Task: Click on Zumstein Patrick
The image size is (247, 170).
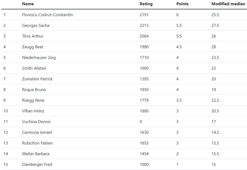Action: 37,79
